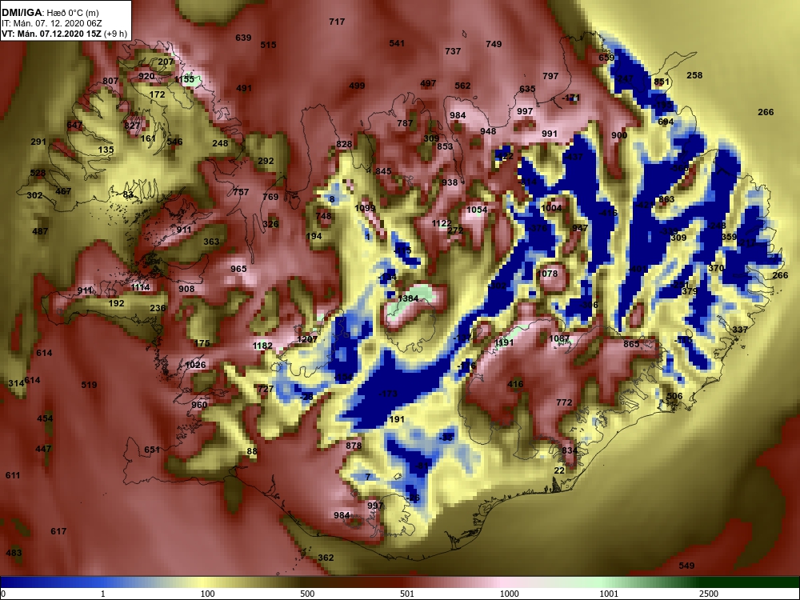The height and width of the screenshot is (600, 800).
Task: Click the map value '416'
Action: tap(515, 384)
